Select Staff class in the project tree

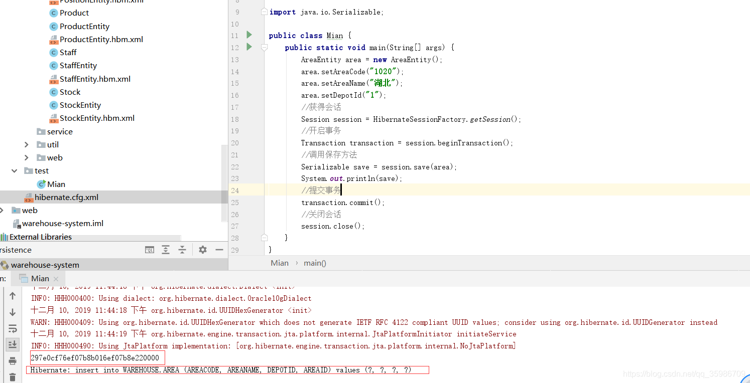pyautogui.click(x=68, y=53)
